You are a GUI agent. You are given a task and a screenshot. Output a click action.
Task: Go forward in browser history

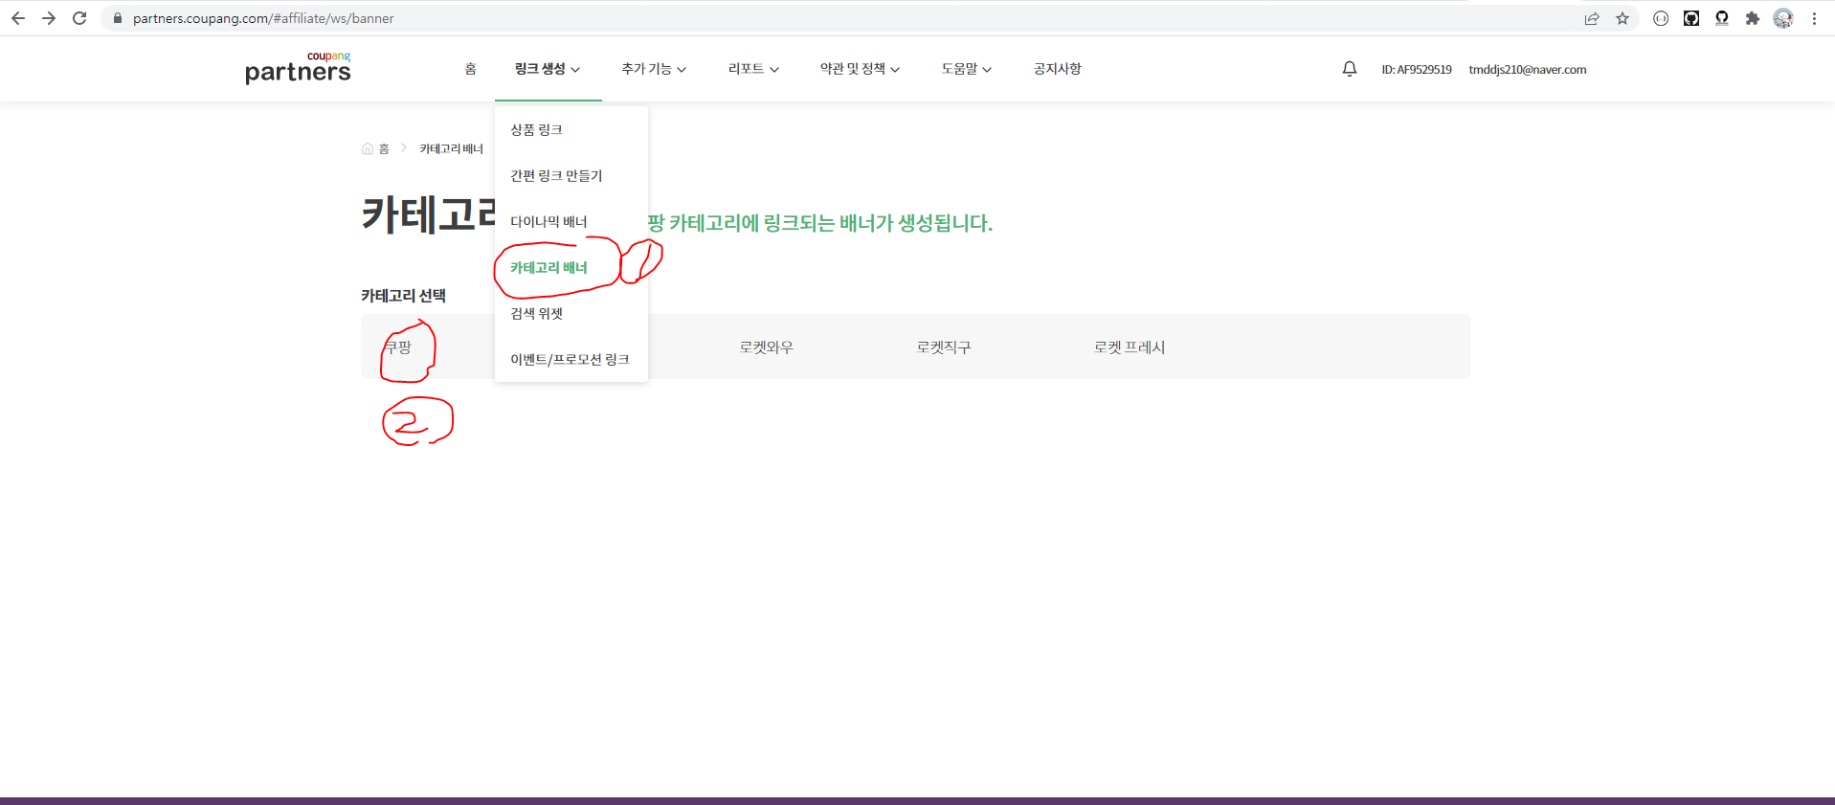coord(49,18)
